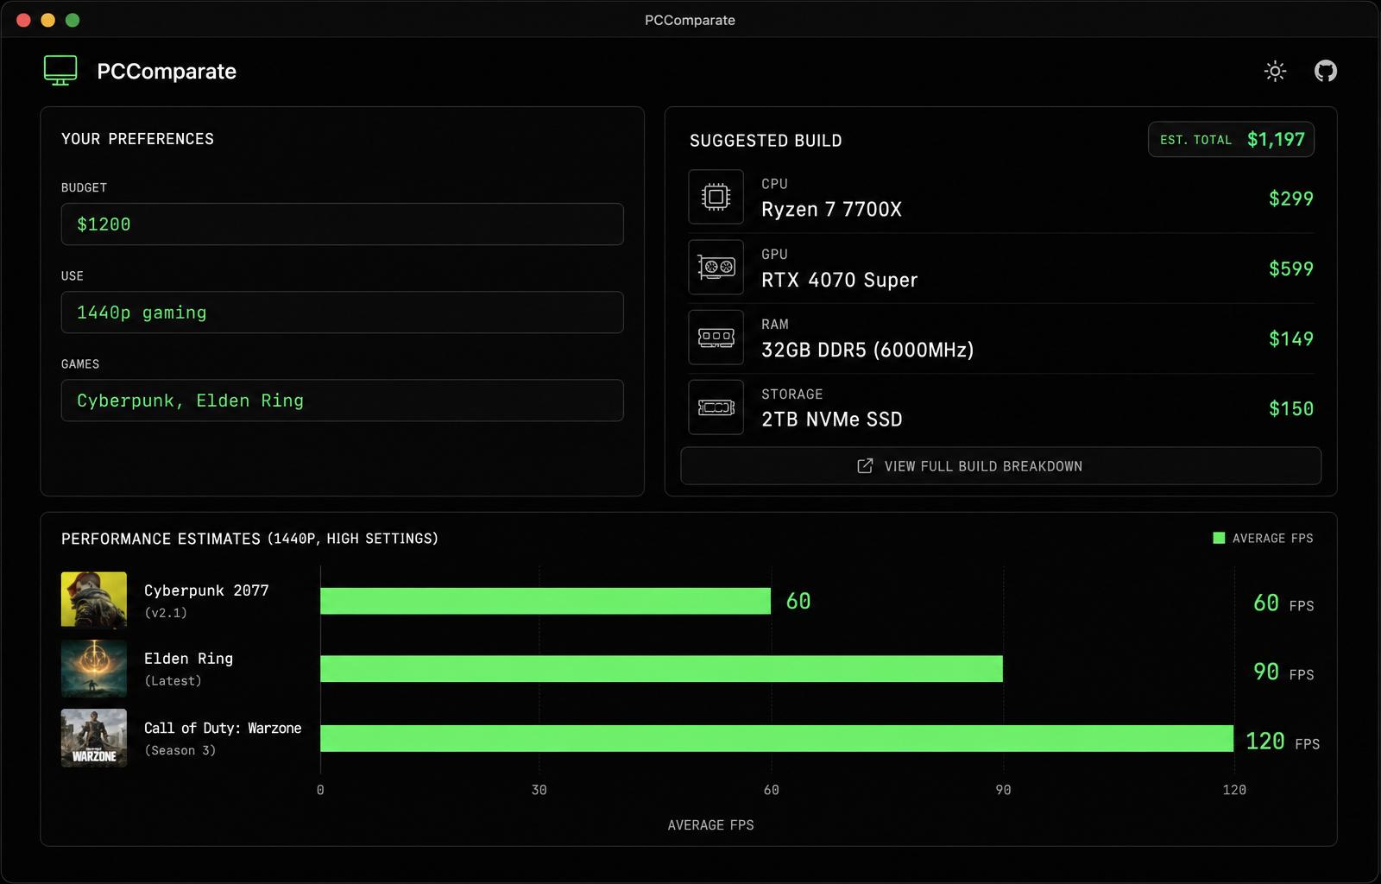
Task: Click the Est. Total $1,197 badge
Action: (x=1231, y=140)
